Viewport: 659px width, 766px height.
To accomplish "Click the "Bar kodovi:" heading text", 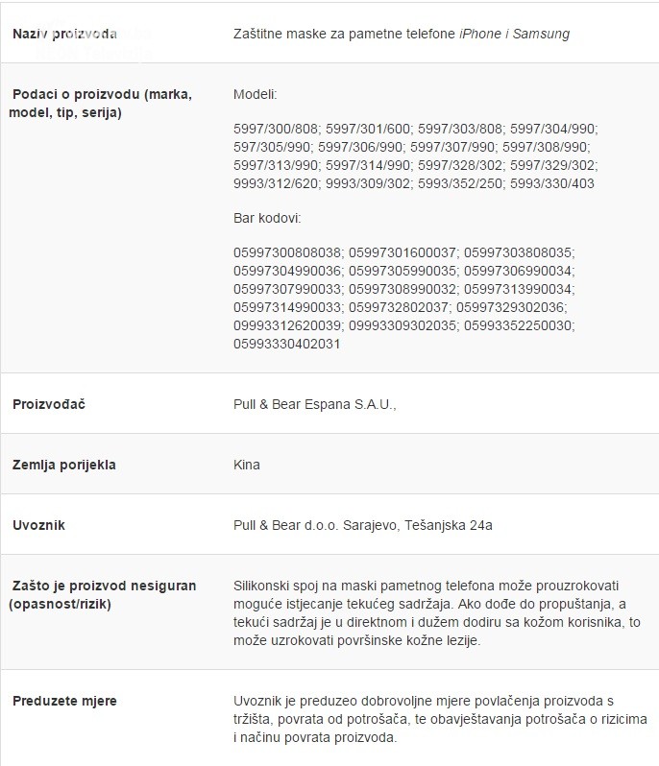I will click(x=267, y=218).
